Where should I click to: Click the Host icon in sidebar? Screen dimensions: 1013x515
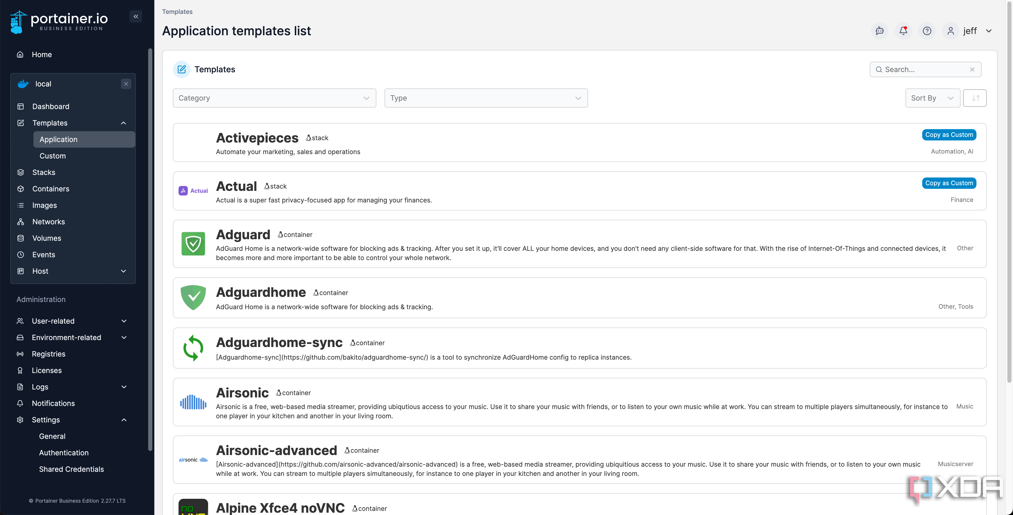(x=20, y=271)
